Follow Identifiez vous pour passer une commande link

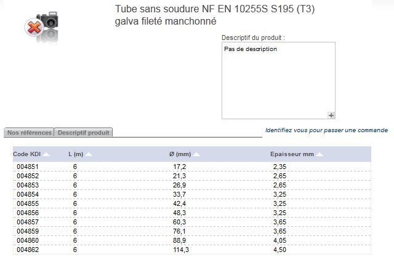(x=326, y=130)
